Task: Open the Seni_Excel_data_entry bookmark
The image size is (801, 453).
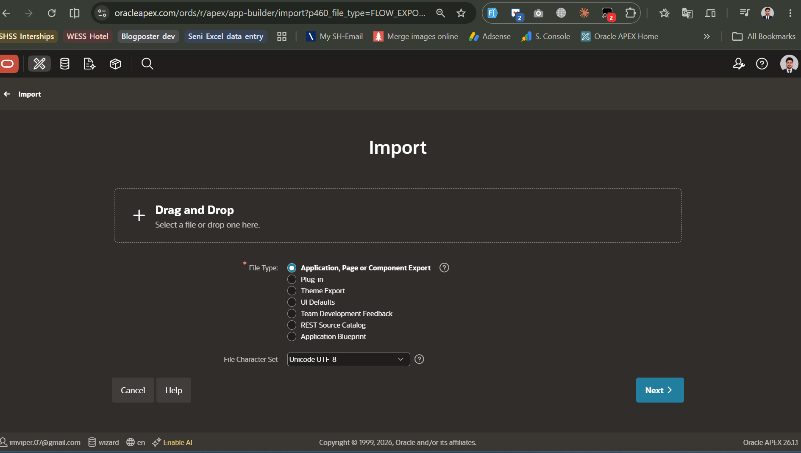Action: [225, 36]
